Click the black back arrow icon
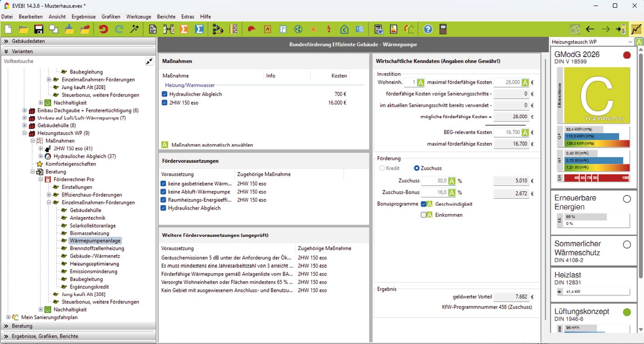The height and width of the screenshot is (344, 644). (x=590, y=29)
